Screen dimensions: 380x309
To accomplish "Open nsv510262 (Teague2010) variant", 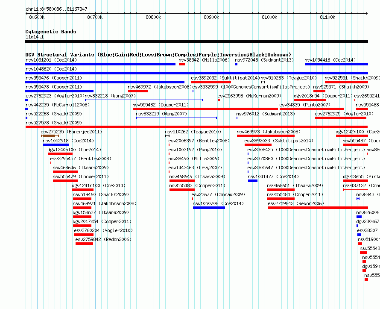I will (193, 132).
